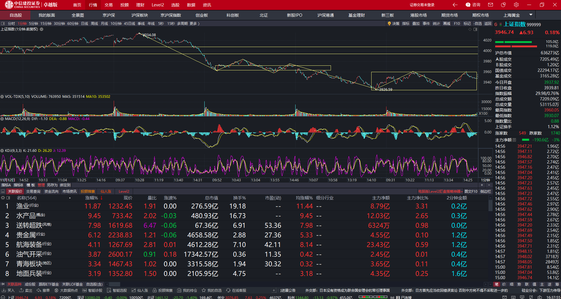The height and width of the screenshot is (299, 561).
Task: Toggle the chart side-panel icon near top right
Action: [475, 29]
